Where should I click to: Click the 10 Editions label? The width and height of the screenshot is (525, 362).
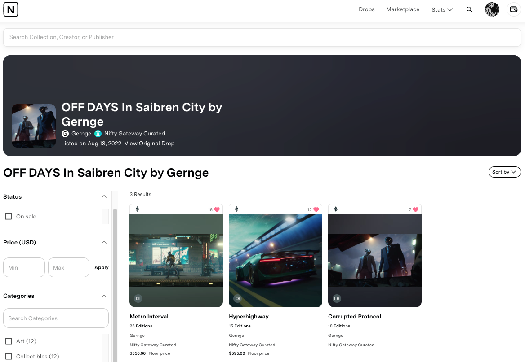coord(339,326)
